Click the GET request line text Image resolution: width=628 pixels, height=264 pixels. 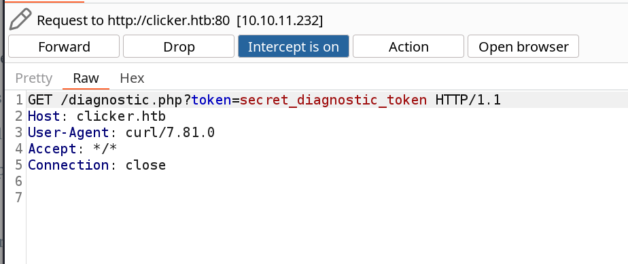(264, 100)
